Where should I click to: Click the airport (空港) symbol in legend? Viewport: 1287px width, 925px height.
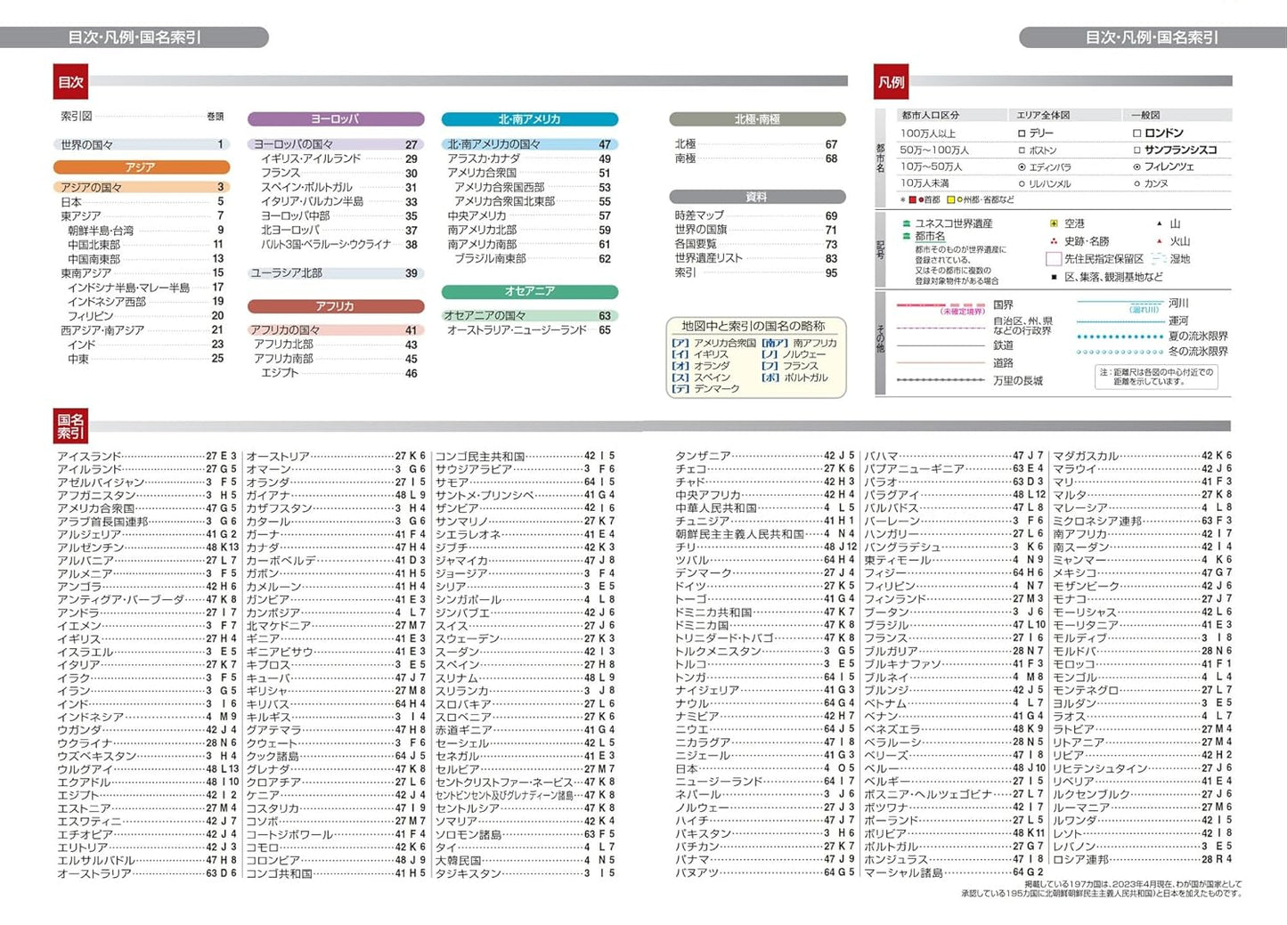coord(1054,223)
